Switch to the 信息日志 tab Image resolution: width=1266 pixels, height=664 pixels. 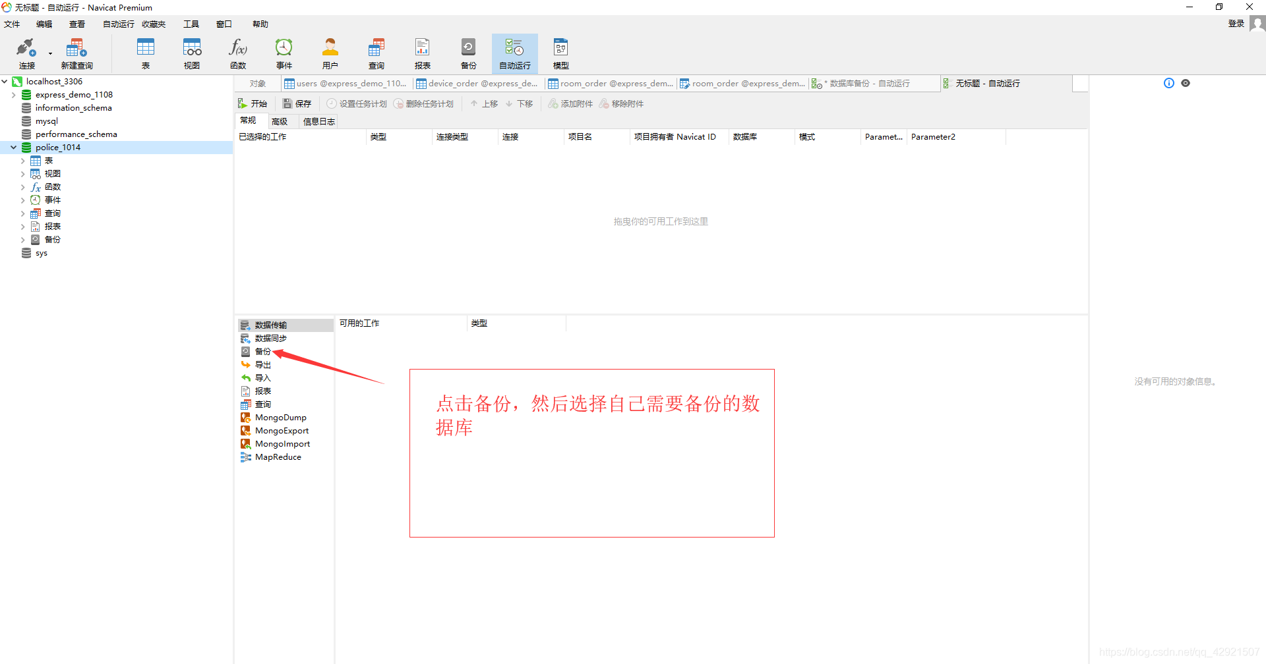coord(319,121)
